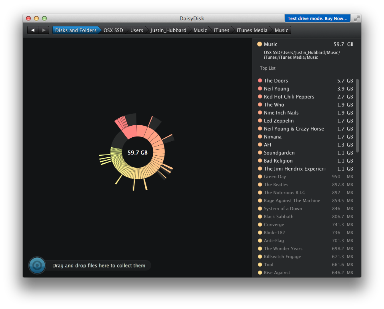Jump to the OSX SSD breadcrumb
The width and height of the screenshot is (384, 309).
click(x=113, y=30)
